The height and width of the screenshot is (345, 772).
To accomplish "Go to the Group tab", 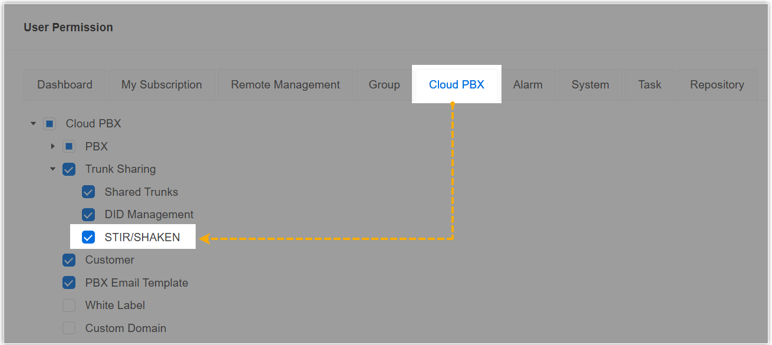I will pyautogui.click(x=384, y=85).
